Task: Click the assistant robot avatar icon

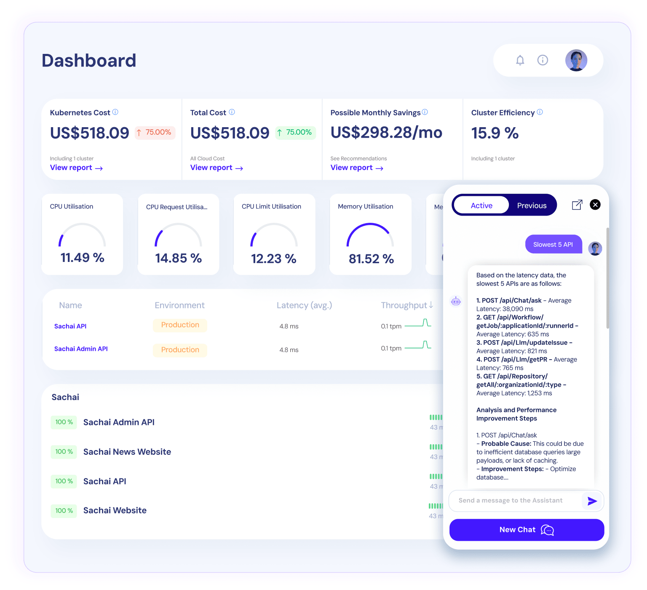Action: click(456, 302)
